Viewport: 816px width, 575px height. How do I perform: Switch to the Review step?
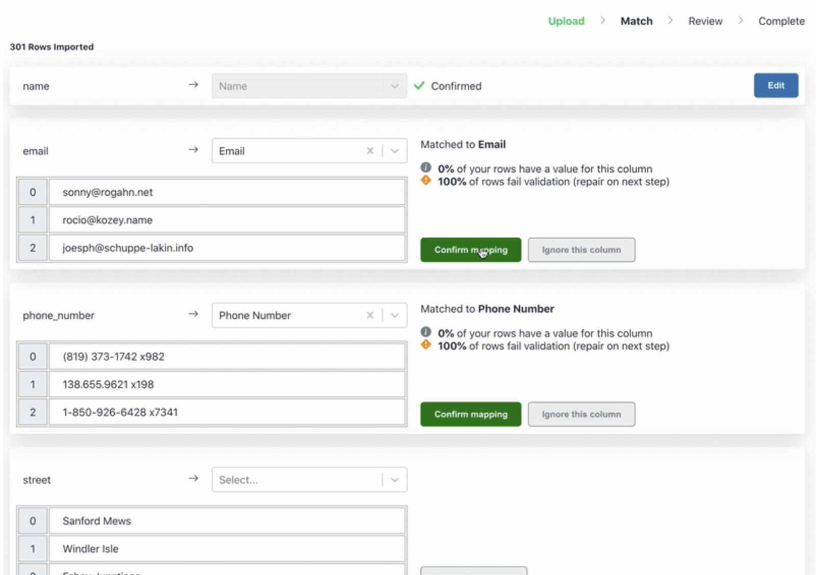705,21
